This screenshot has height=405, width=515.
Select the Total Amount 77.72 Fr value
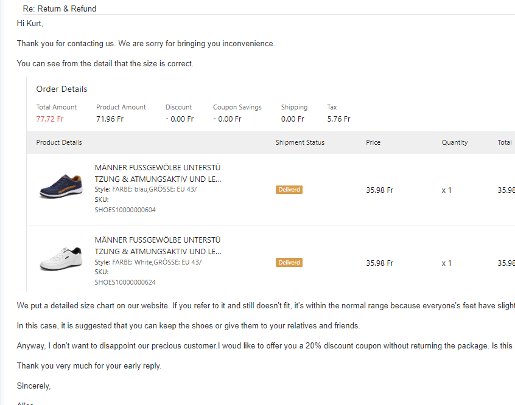point(50,119)
